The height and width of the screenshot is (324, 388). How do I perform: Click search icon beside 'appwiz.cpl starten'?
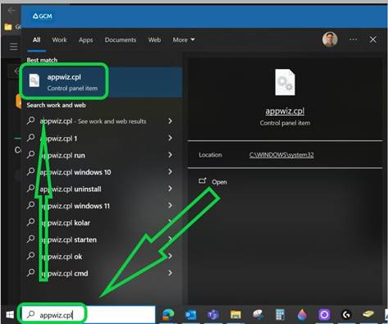(x=30, y=240)
